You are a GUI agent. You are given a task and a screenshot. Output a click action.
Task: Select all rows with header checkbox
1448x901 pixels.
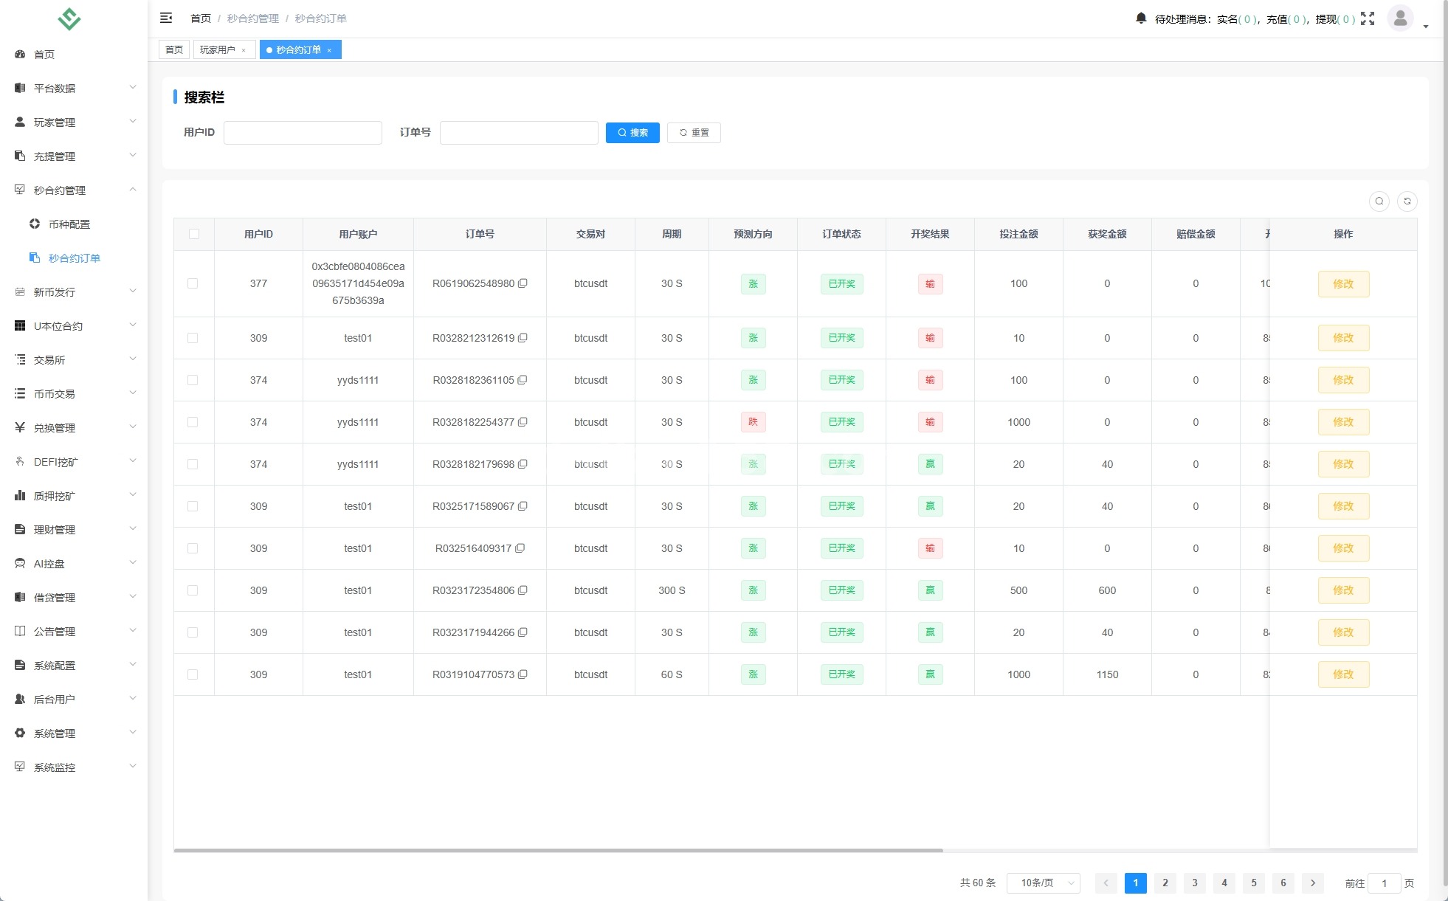click(x=194, y=233)
